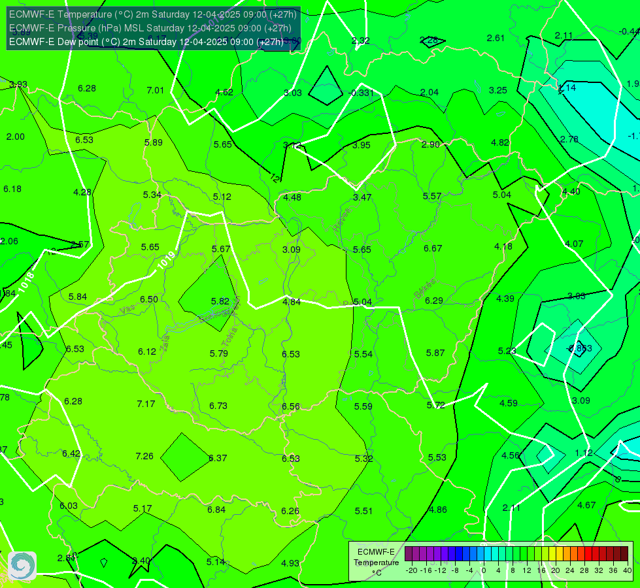Click the dew point value 4.84
Viewport: 640px width, 588px height.
[292, 302]
